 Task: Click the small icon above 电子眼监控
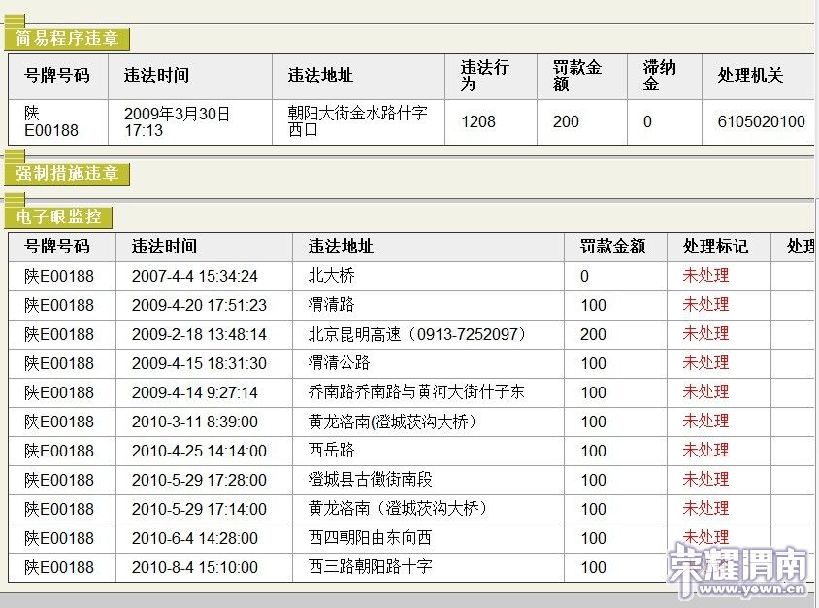click(x=15, y=199)
